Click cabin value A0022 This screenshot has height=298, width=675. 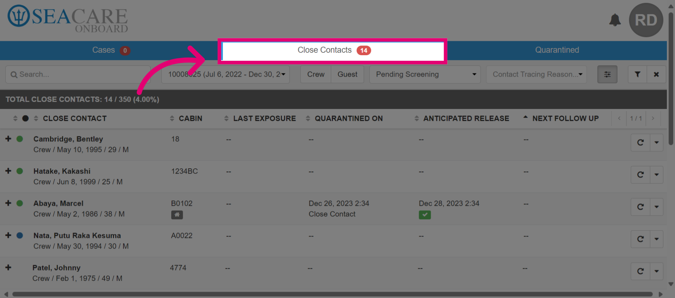point(181,235)
